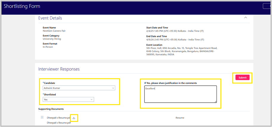The width and height of the screenshot is (272, 127).
Task: Open the Shortlisted dropdown set to Yes
Action: 69,100
